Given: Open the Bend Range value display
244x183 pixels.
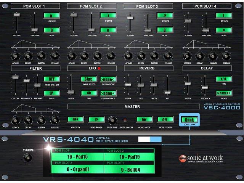Looking at the screenshot, I should click(x=96, y=119).
